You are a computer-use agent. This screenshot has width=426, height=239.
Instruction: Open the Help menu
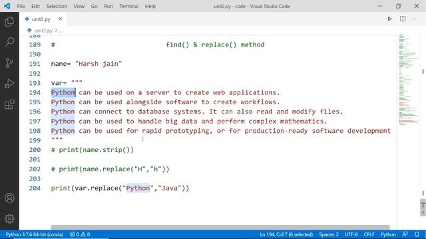tap(150, 6)
